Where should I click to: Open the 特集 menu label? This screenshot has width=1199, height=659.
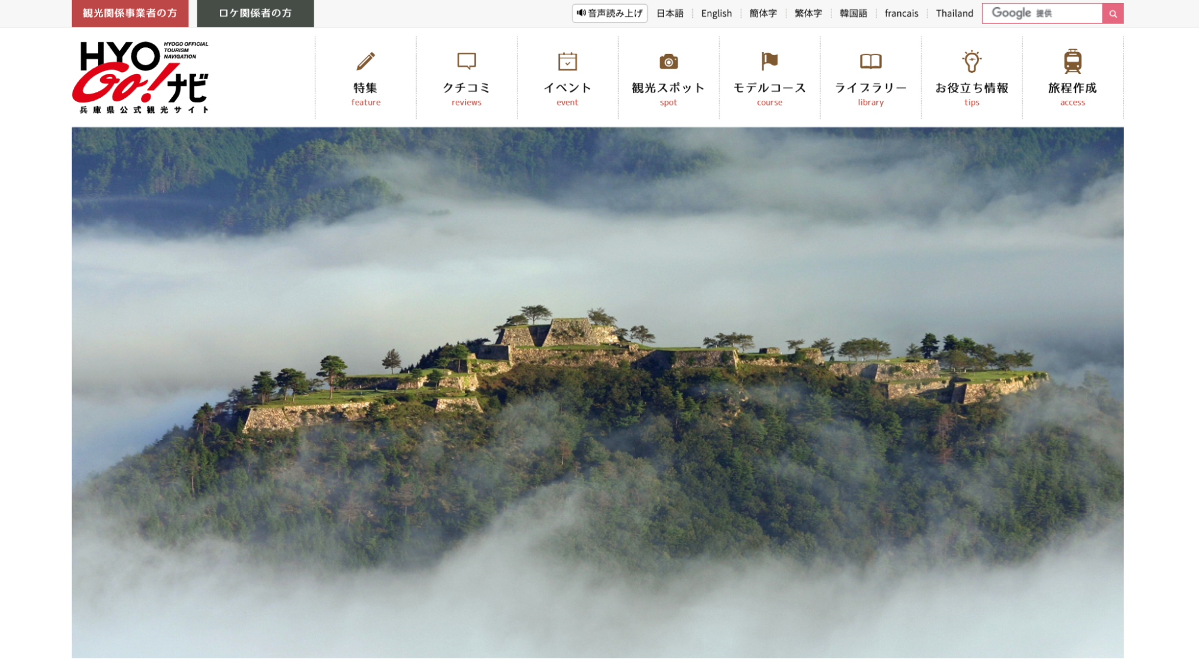(365, 88)
